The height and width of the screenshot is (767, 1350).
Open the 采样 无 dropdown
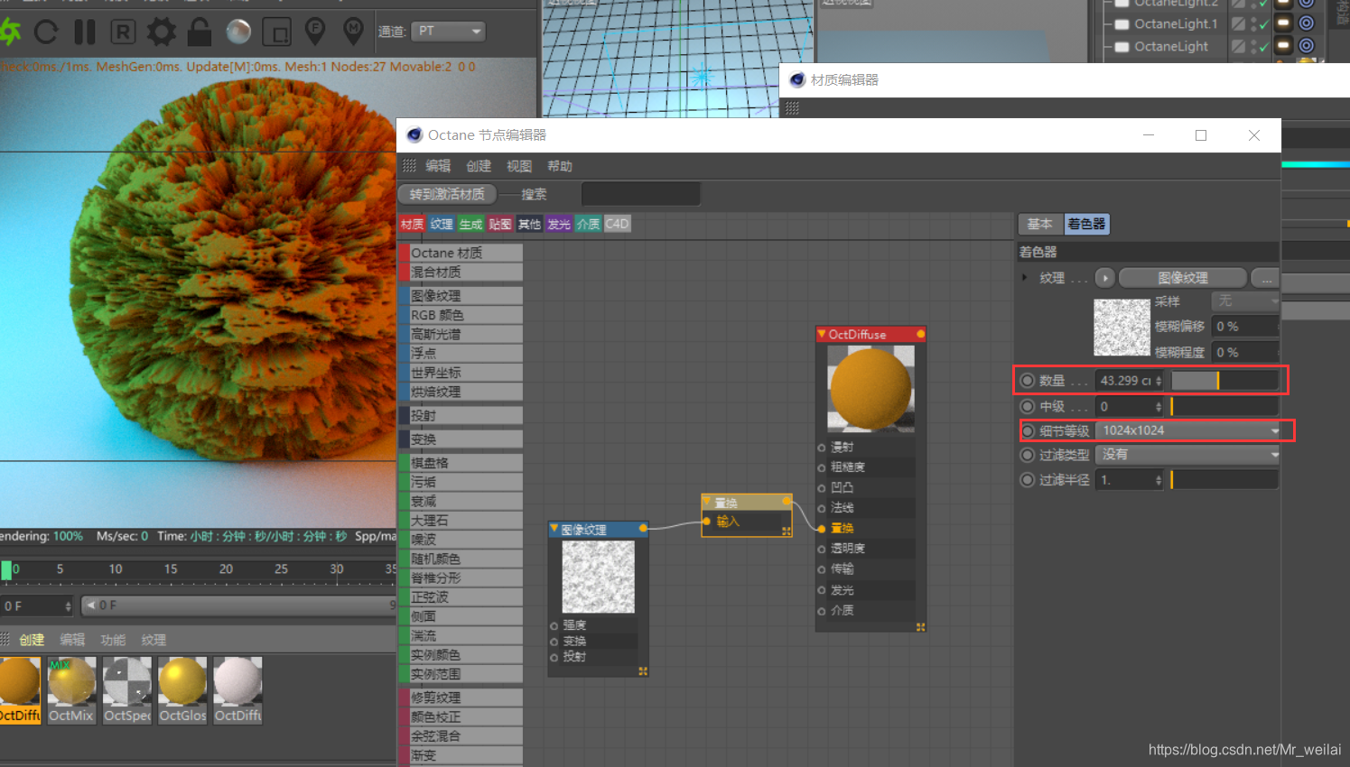click(x=1245, y=300)
